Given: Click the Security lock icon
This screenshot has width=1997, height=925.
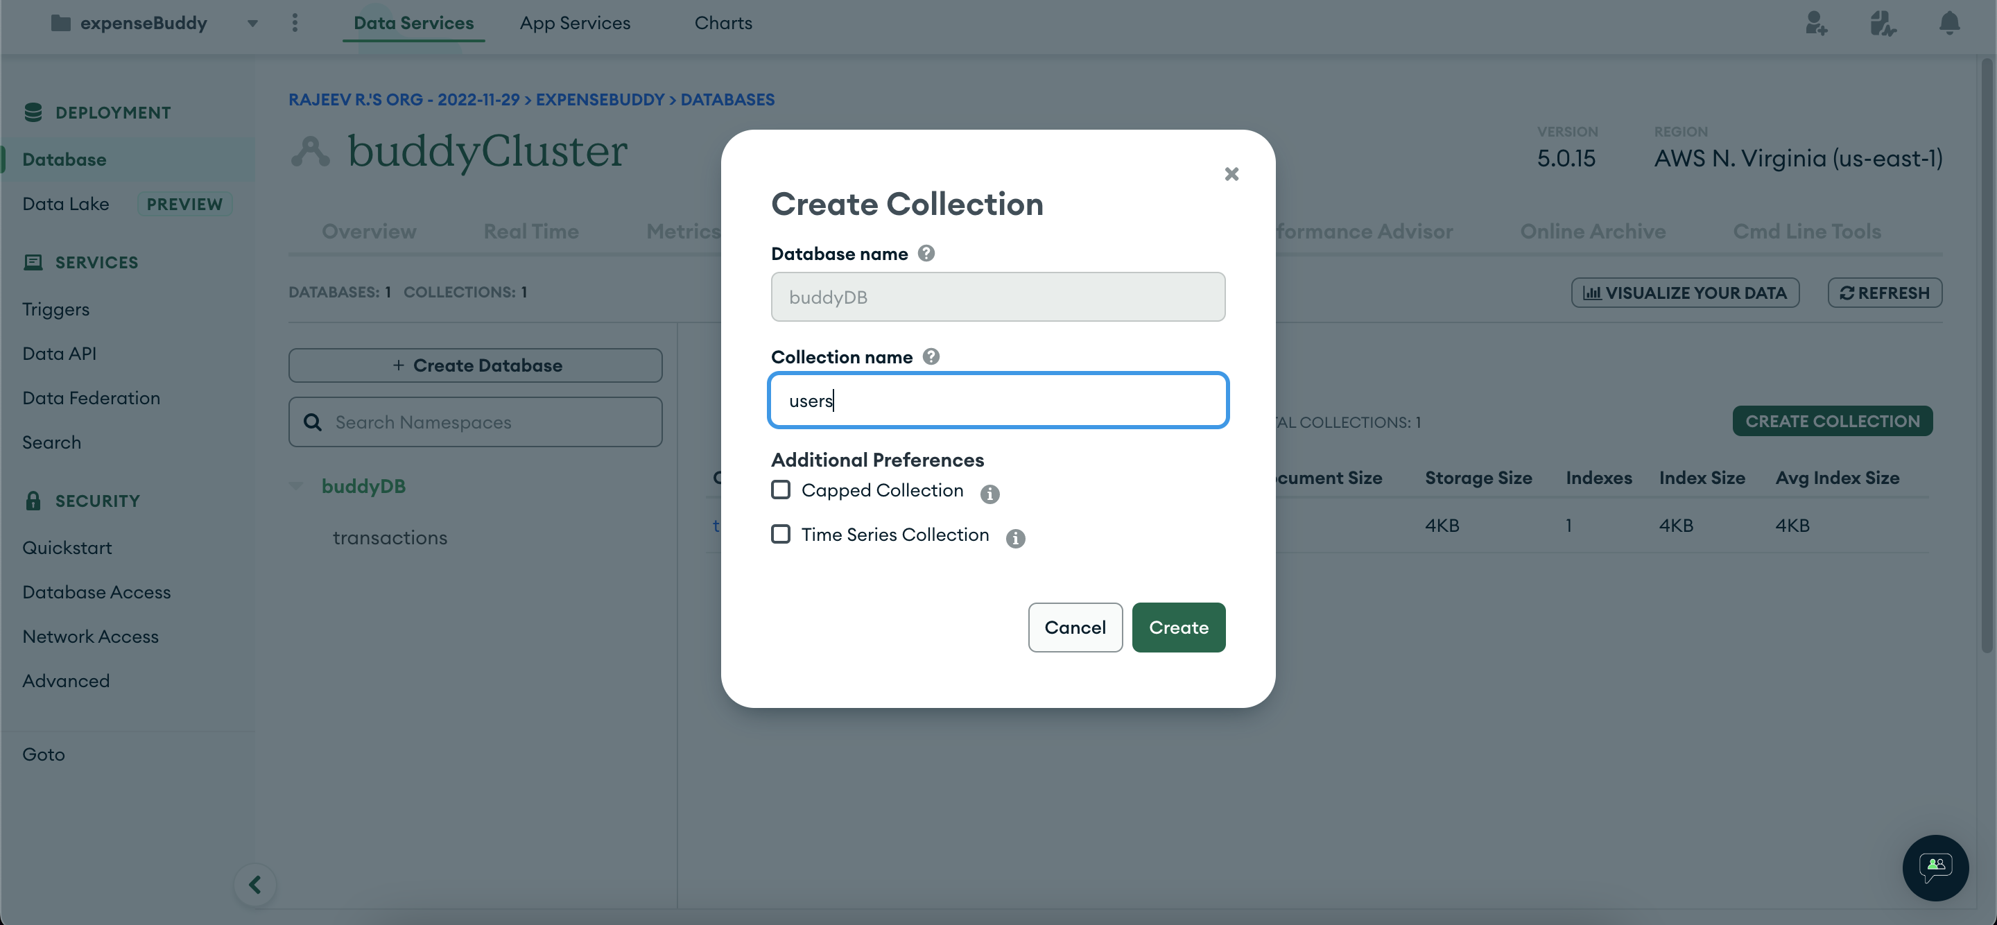Looking at the screenshot, I should point(33,500).
